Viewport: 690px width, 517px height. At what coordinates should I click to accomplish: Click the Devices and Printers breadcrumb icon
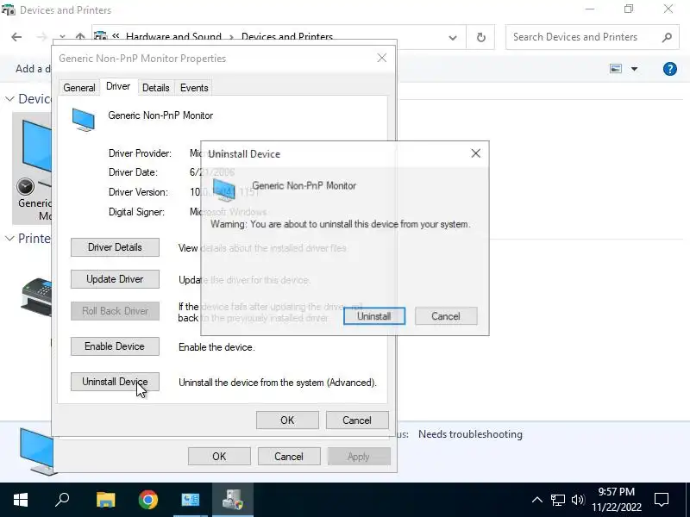[100, 36]
